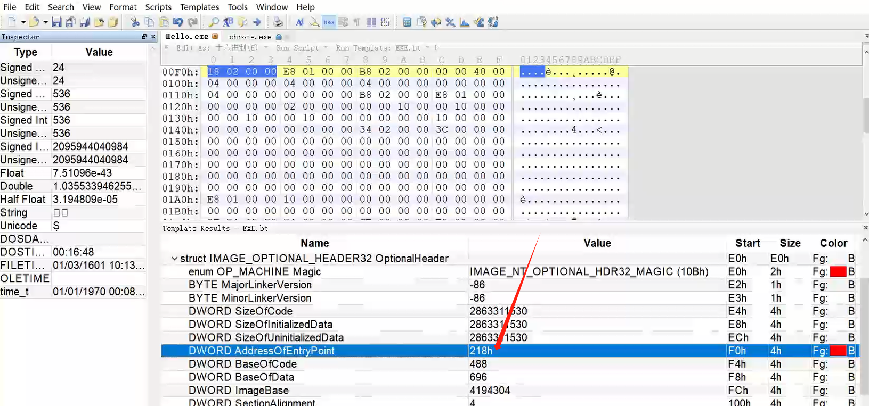Click the Save file toolbar icon

(x=56, y=22)
